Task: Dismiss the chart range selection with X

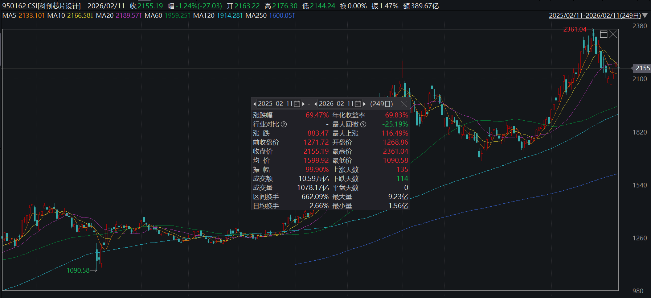Action: click(613, 34)
